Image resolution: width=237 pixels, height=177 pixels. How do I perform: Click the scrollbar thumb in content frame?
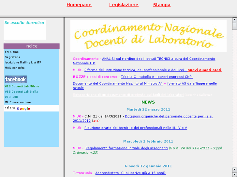point(234,26)
